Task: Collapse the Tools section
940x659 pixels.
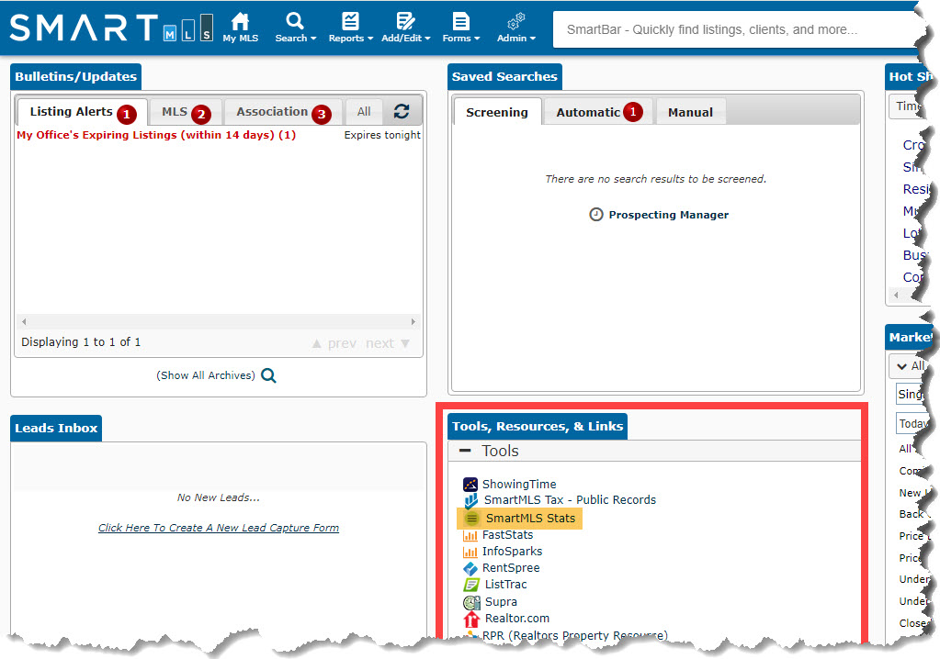Action: (x=465, y=451)
